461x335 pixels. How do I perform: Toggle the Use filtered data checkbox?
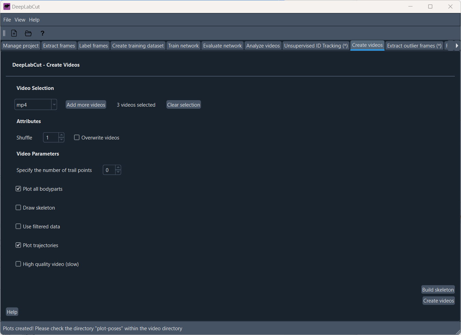(x=18, y=226)
